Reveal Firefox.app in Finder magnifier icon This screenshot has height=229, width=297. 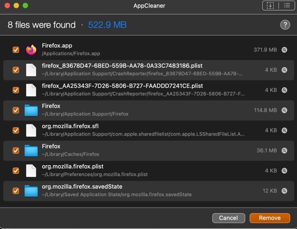(284, 50)
